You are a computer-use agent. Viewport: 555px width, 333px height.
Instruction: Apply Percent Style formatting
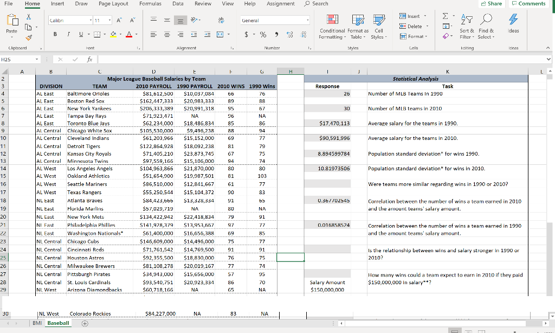point(263,34)
